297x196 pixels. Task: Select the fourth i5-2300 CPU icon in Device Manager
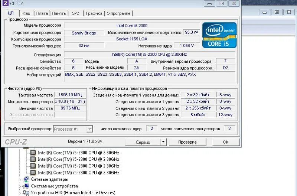pyautogui.click(x=33, y=173)
